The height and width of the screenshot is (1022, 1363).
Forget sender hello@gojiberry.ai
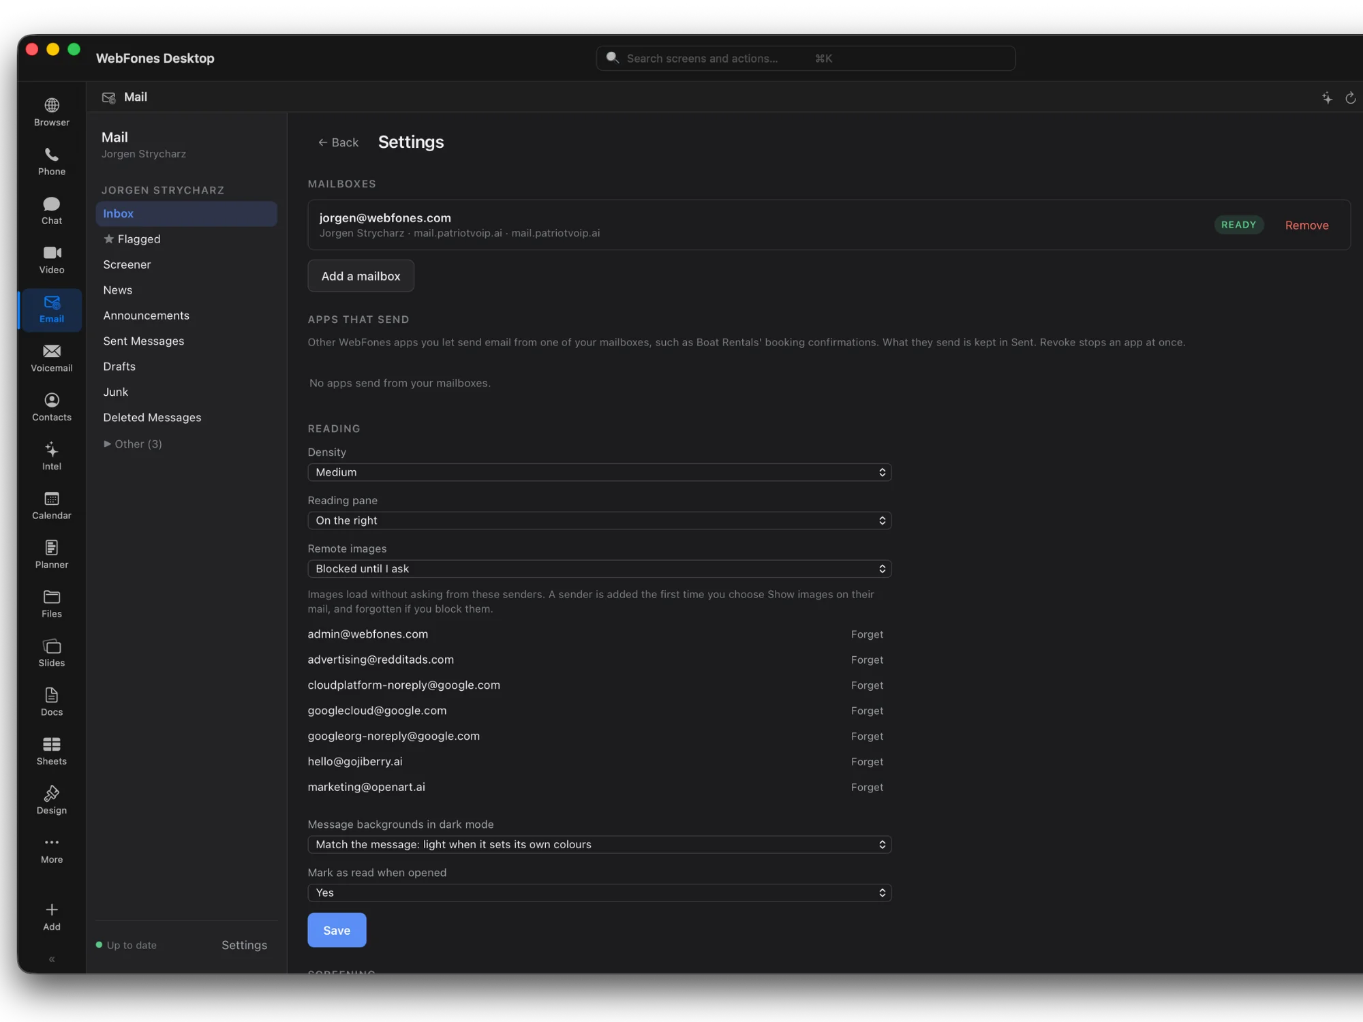pyautogui.click(x=867, y=762)
